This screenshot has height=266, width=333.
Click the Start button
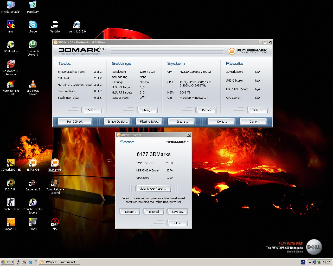click(7, 262)
